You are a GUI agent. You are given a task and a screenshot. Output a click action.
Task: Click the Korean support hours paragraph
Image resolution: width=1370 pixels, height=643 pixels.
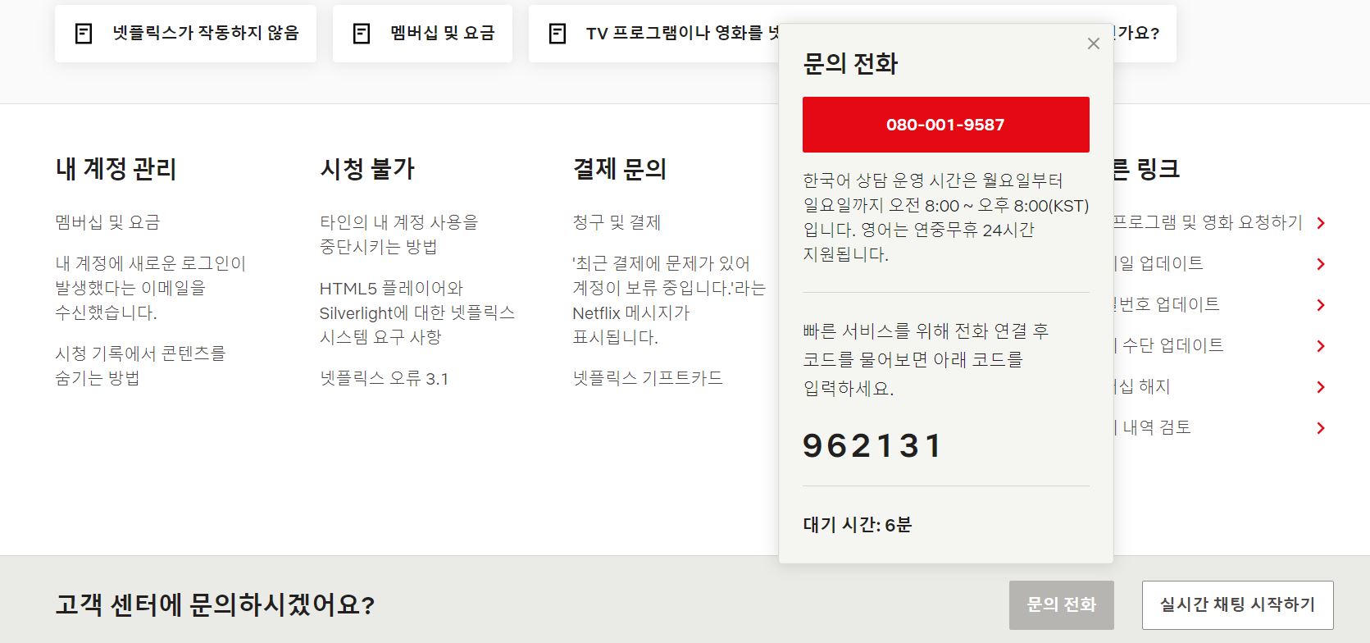[x=945, y=217]
